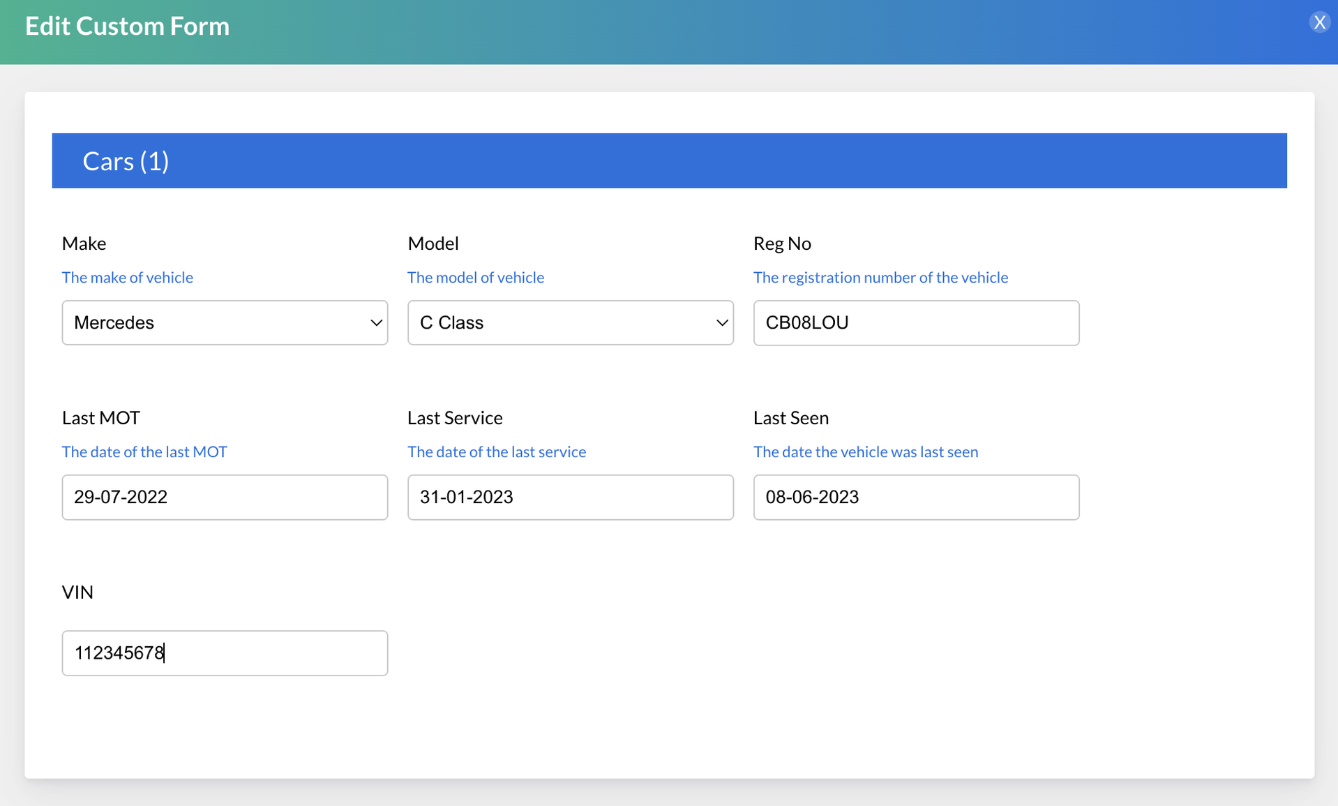1338x806 pixels.
Task: Click the Last MOT field label
Action: (100, 418)
